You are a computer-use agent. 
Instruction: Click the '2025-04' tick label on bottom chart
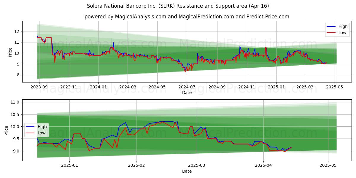pyautogui.click(x=264, y=166)
